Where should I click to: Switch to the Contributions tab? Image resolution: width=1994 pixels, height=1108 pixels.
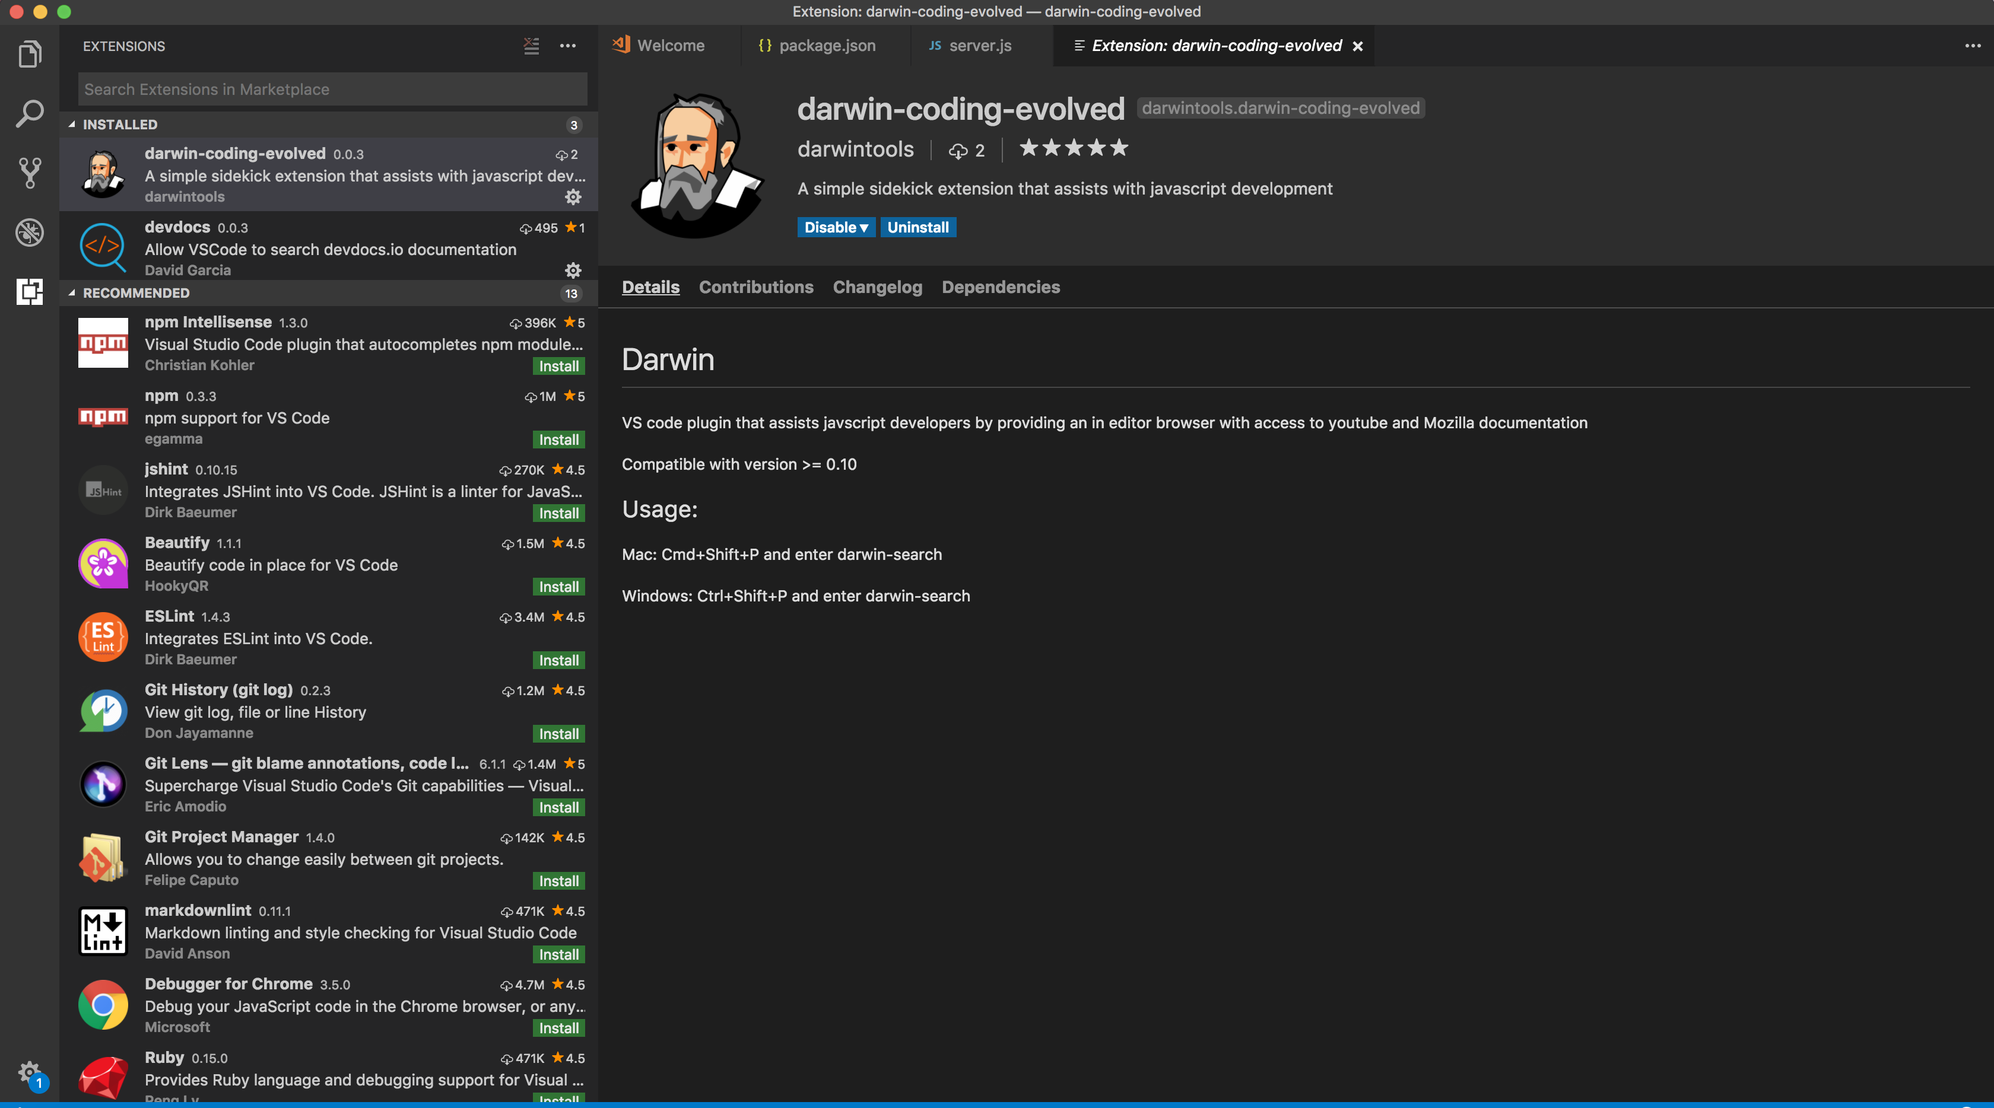[x=755, y=287]
